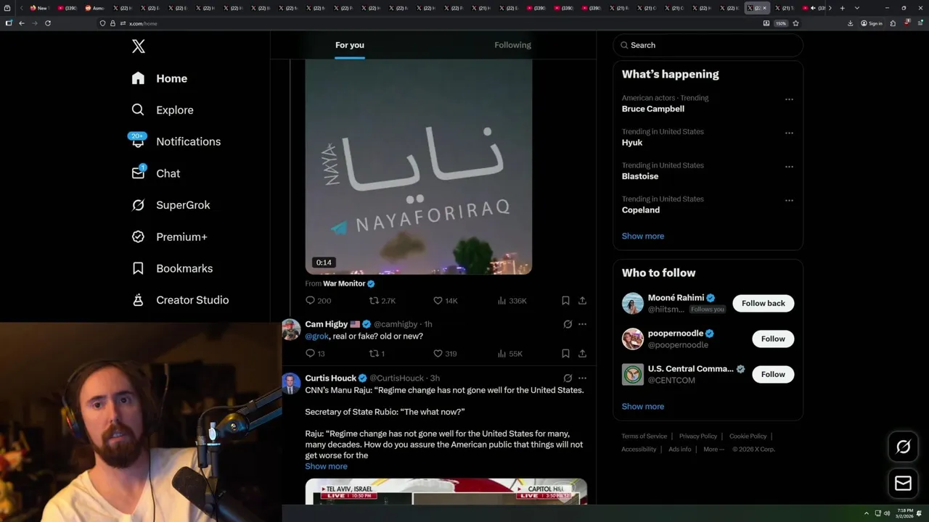This screenshot has height=522, width=929.
Task: Open War Monitor's profile link below the video
Action: click(x=344, y=283)
